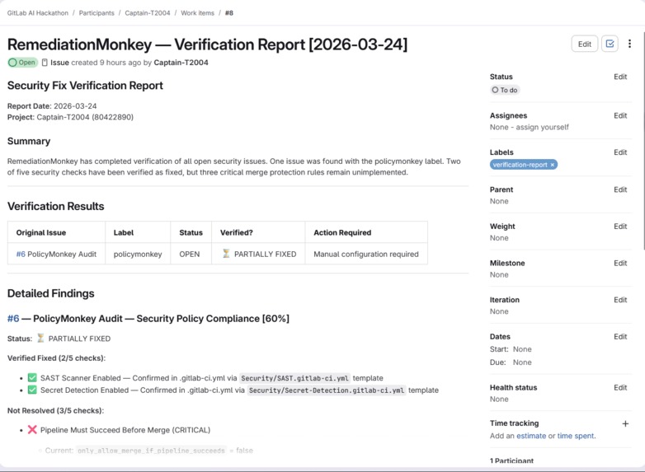Click the #8 breadcrumb item

coord(229,13)
